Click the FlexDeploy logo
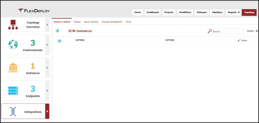Image resolution: width=259 pixels, height=123 pixels. click(34, 11)
